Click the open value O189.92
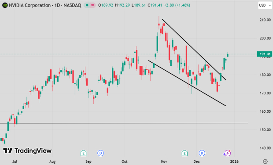Image resolution: width=273 pixels, height=165 pixels. [x=106, y=5]
